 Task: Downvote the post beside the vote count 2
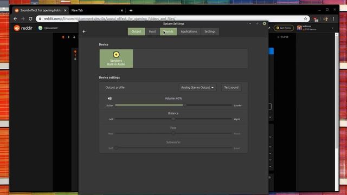pos(74,37)
